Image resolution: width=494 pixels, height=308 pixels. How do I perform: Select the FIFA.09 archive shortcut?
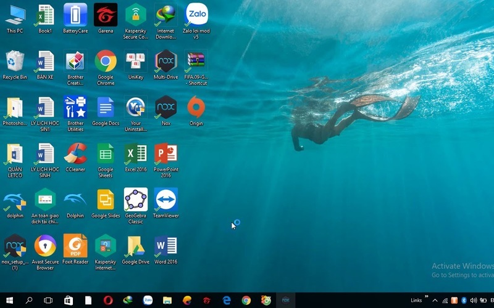point(196,68)
